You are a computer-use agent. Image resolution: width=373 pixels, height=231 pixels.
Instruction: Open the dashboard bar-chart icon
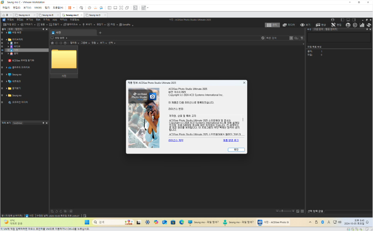coord(362,24)
